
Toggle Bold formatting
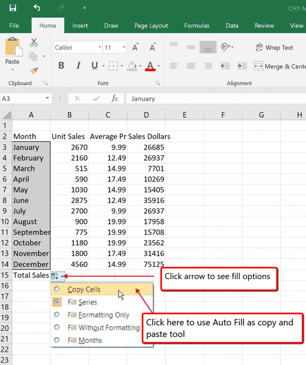[61, 66]
